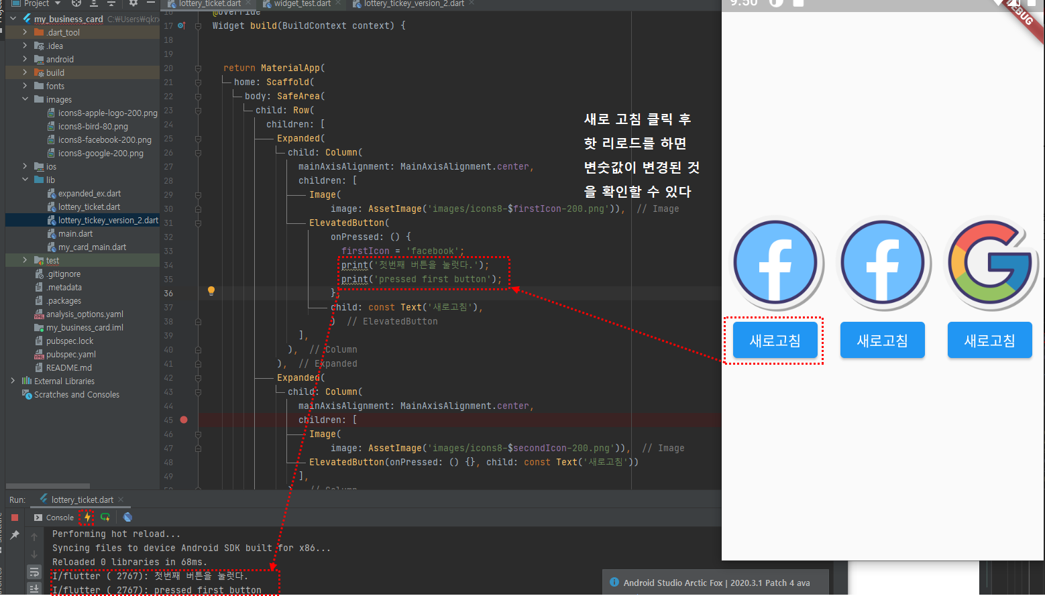Hide the Project panel with minus icon
This screenshot has width=1045, height=596.
pos(151,3)
